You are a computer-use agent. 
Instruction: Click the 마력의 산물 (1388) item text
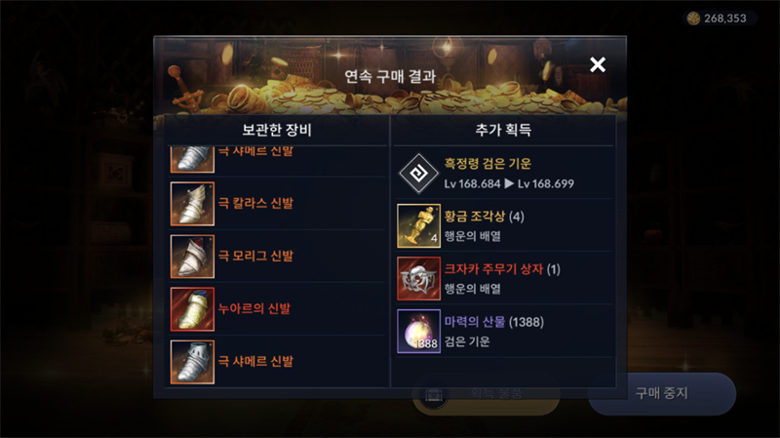(494, 322)
